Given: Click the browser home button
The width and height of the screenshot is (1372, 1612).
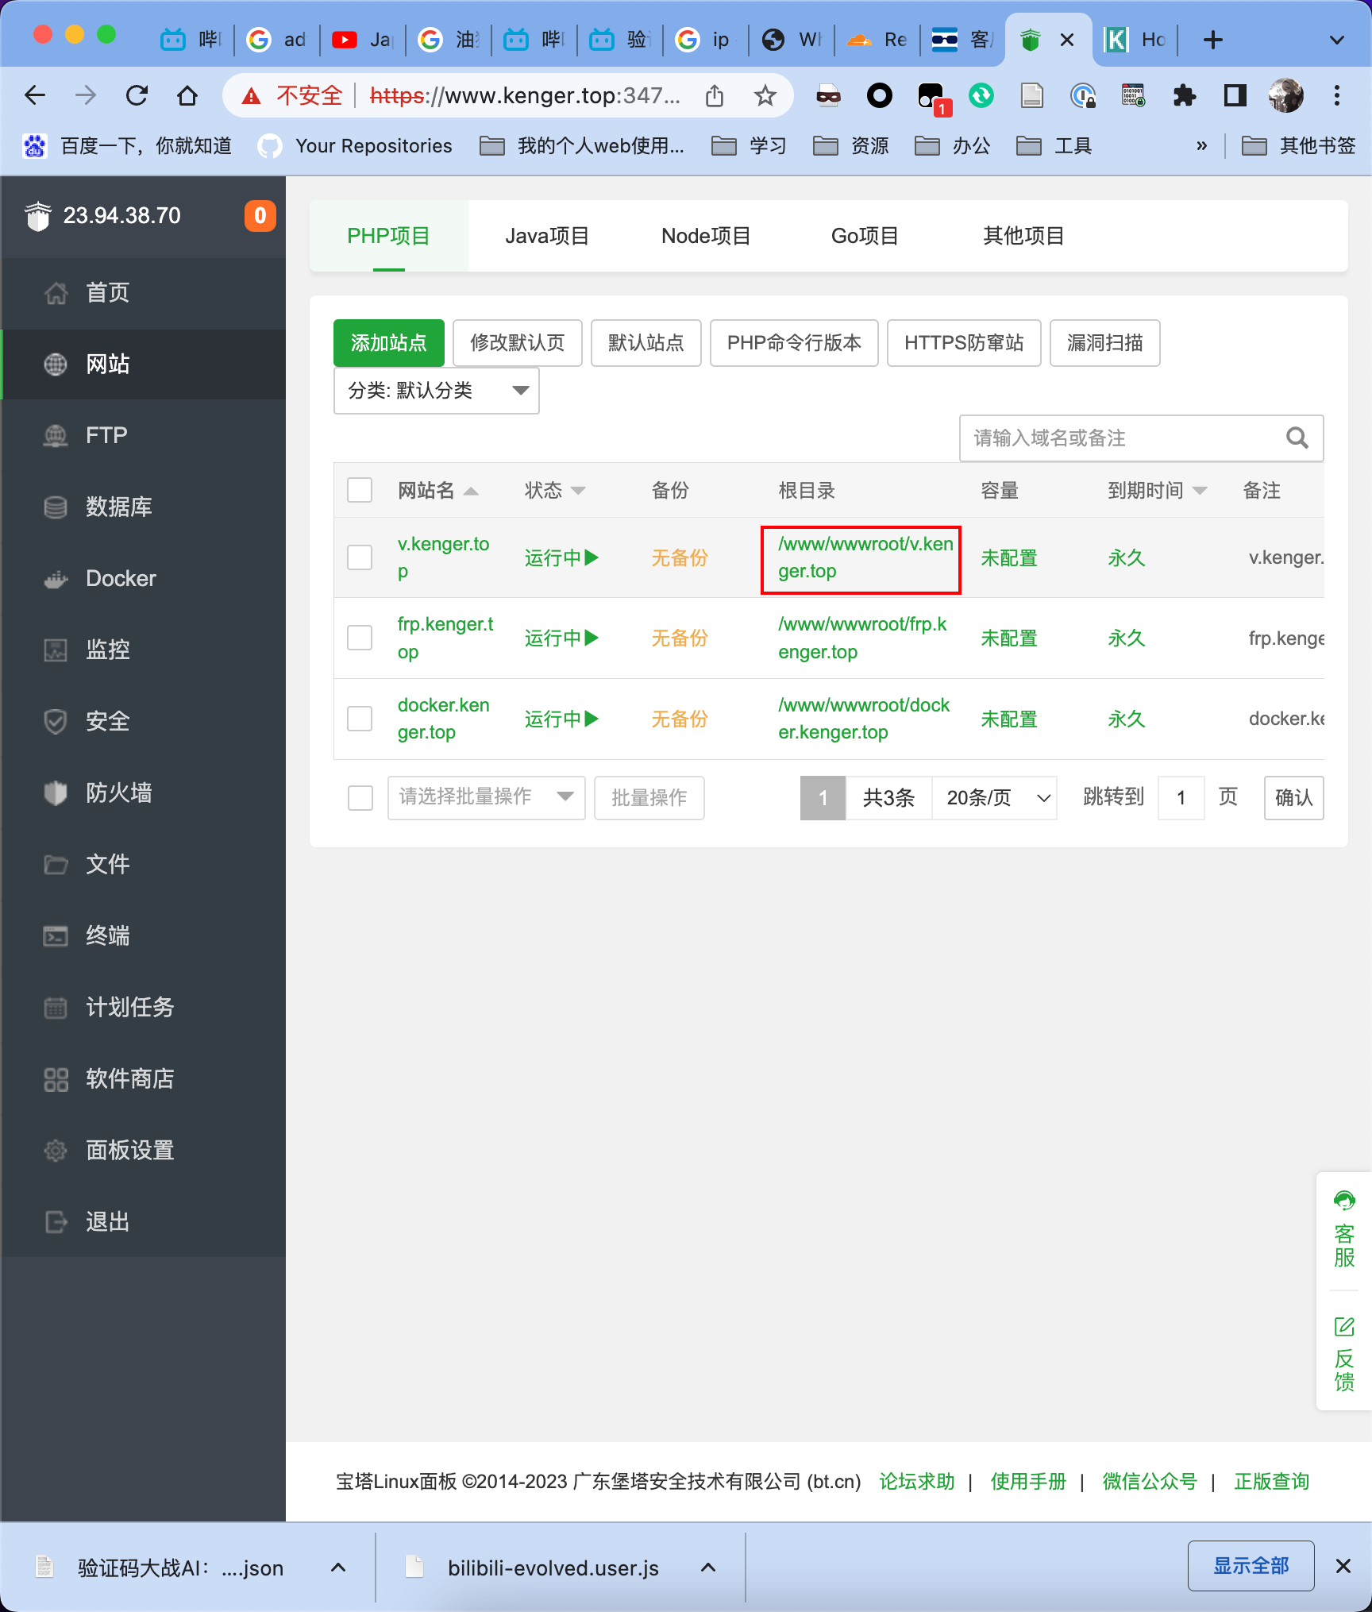Looking at the screenshot, I should 187,96.
